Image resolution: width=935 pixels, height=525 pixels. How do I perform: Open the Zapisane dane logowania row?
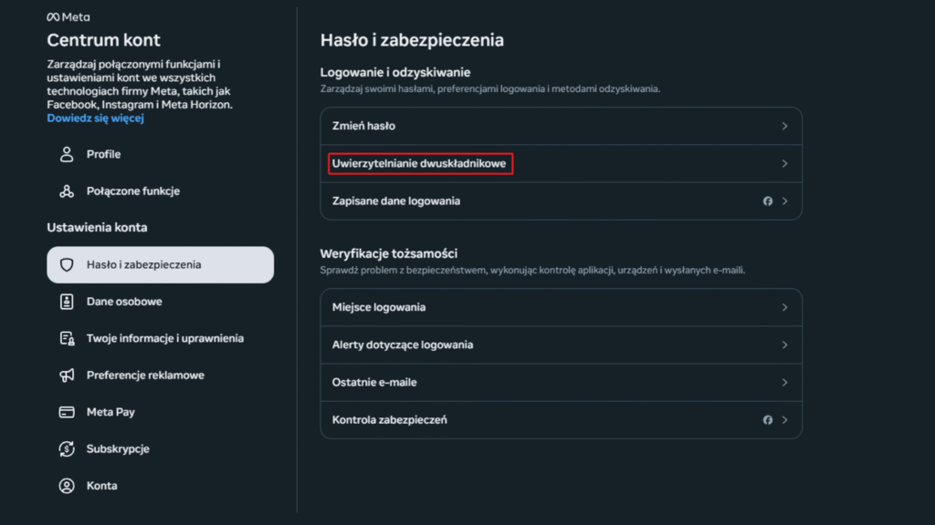pyautogui.click(x=395, y=201)
